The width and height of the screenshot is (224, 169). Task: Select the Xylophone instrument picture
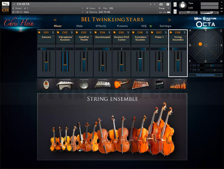click(140, 84)
